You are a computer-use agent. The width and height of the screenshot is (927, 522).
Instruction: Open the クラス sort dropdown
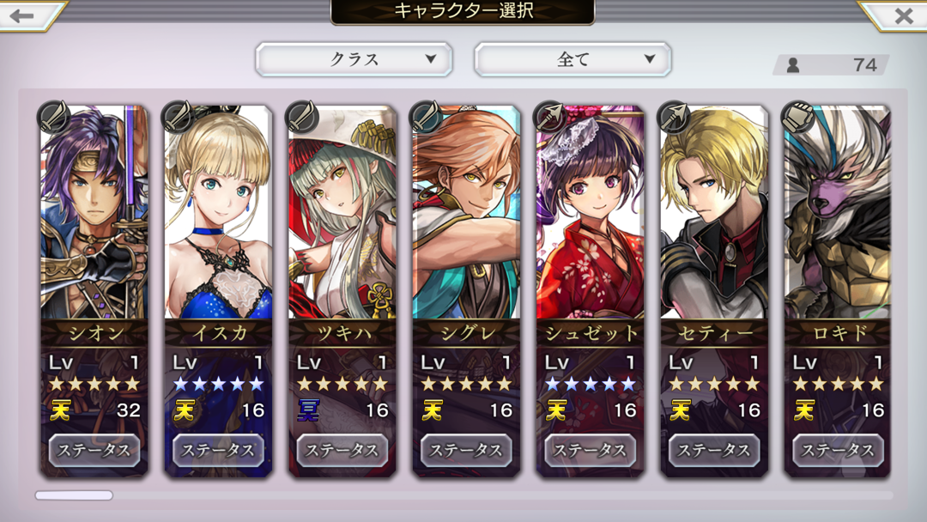(354, 59)
